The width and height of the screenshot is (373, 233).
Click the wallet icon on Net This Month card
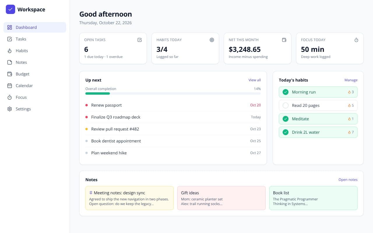[284, 40]
